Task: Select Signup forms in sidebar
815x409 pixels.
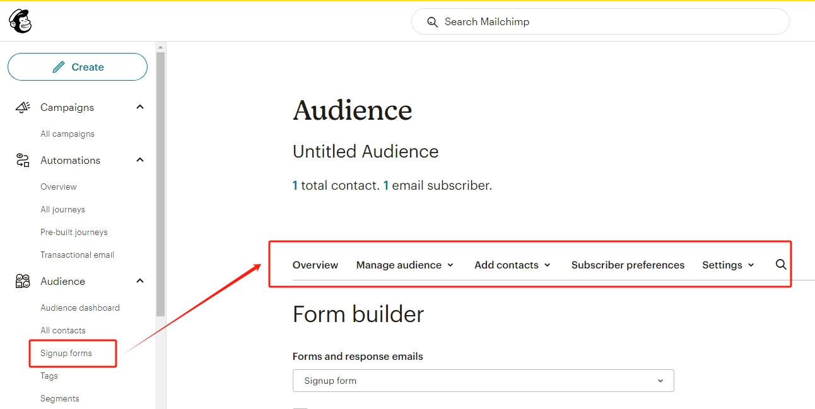Action: tap(66, 353)
